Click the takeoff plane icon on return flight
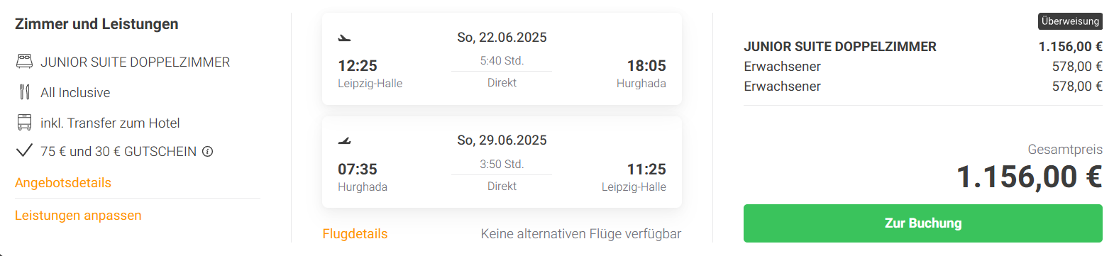Viewport: 1114px width, 256px height. pos(344,140)
